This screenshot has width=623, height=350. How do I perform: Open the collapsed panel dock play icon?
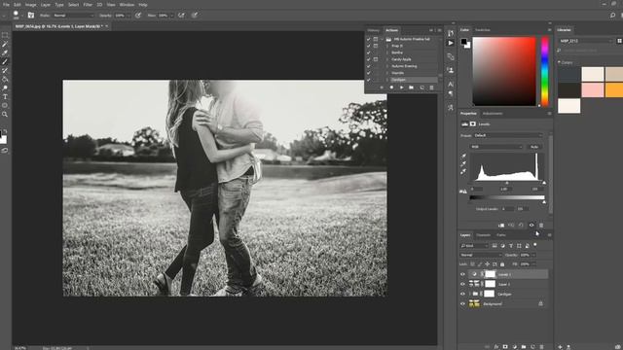[x=450, y=43]
